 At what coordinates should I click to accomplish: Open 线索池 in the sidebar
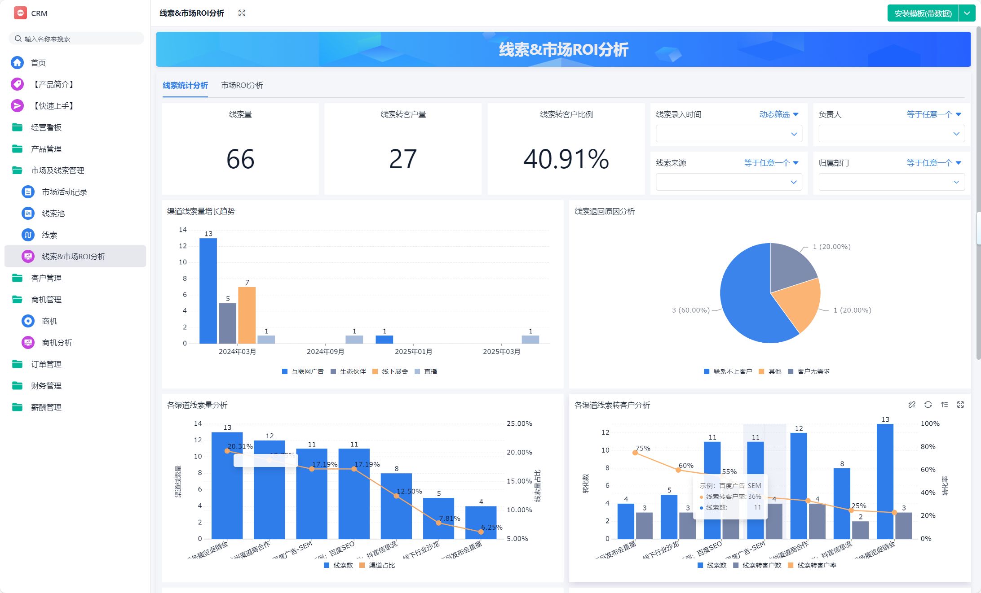[53, 214]
